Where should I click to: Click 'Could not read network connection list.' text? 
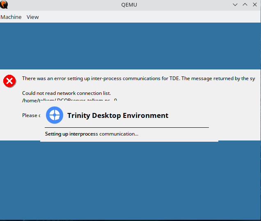(x=66, y=93)
